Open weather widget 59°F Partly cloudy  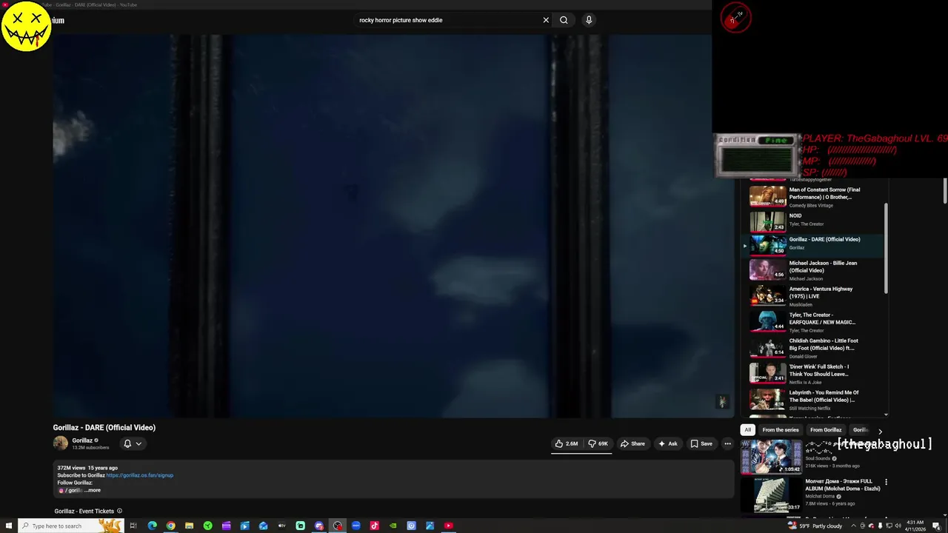point(815,526)
